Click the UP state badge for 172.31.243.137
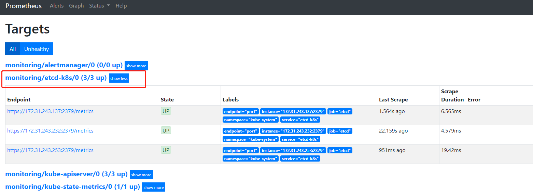 click(x=166, y=111)
